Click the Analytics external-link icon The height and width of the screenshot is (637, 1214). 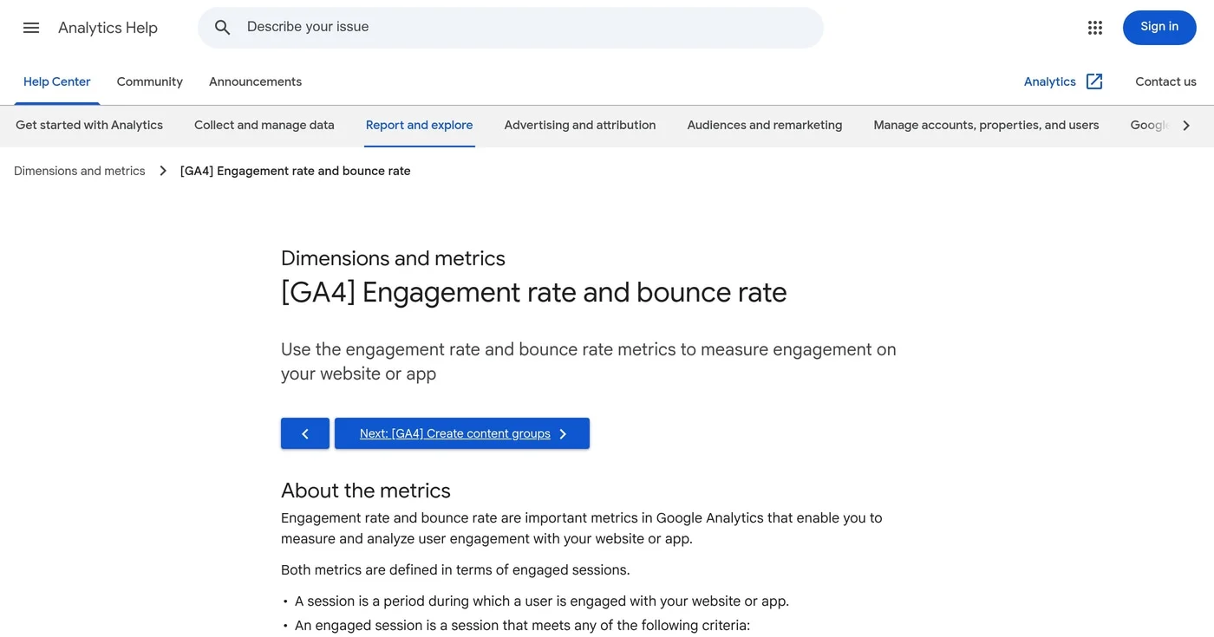pyautogui.click(x=1094, y=81)
